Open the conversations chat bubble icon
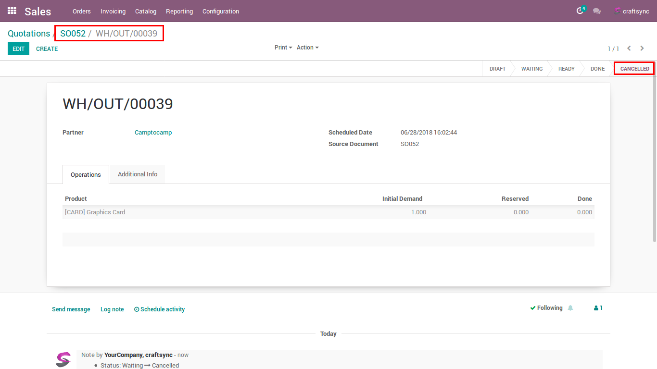 (597, 11)
